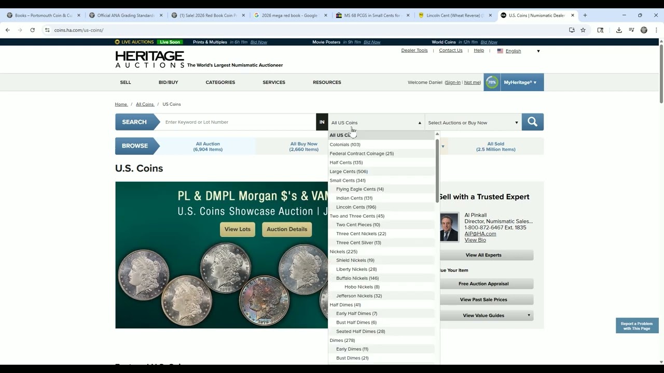The image size is (664, 373).
Task: Switch to 2026 mega red book Google tab
Action: [290, 16]
